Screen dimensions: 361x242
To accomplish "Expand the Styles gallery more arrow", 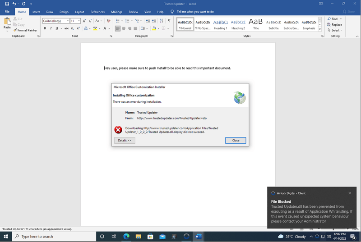I will (x=320, y=29).
